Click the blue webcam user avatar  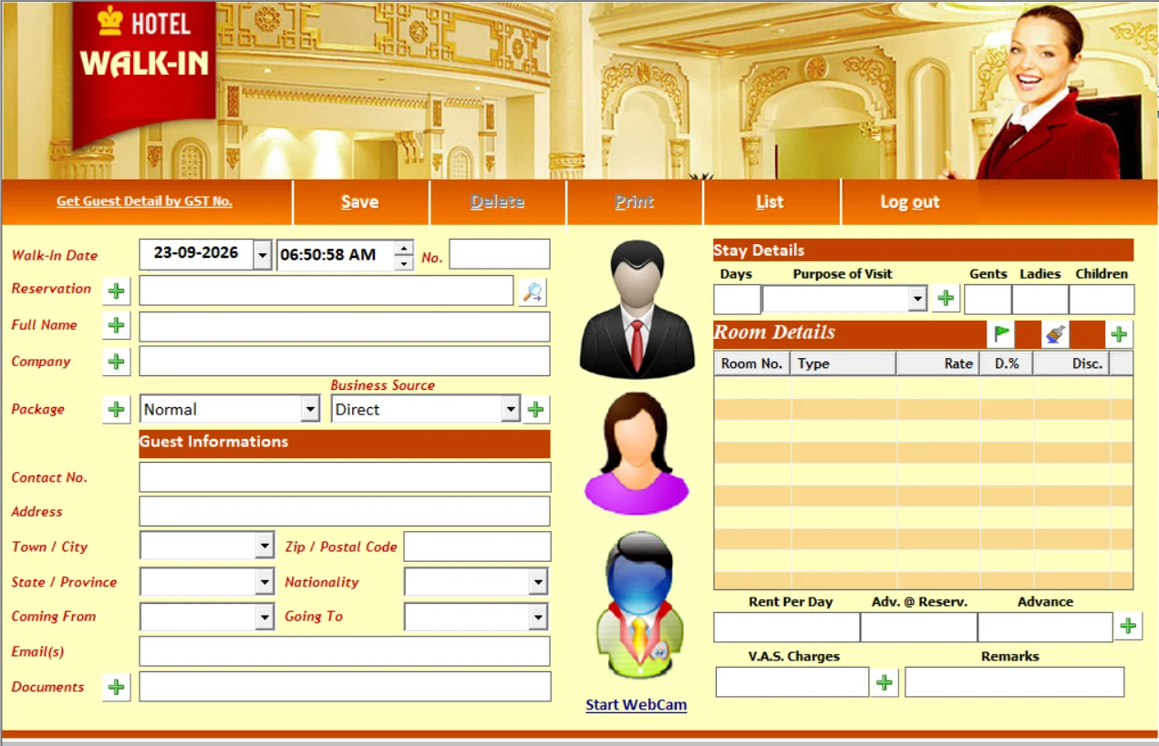tap(639, 606)
